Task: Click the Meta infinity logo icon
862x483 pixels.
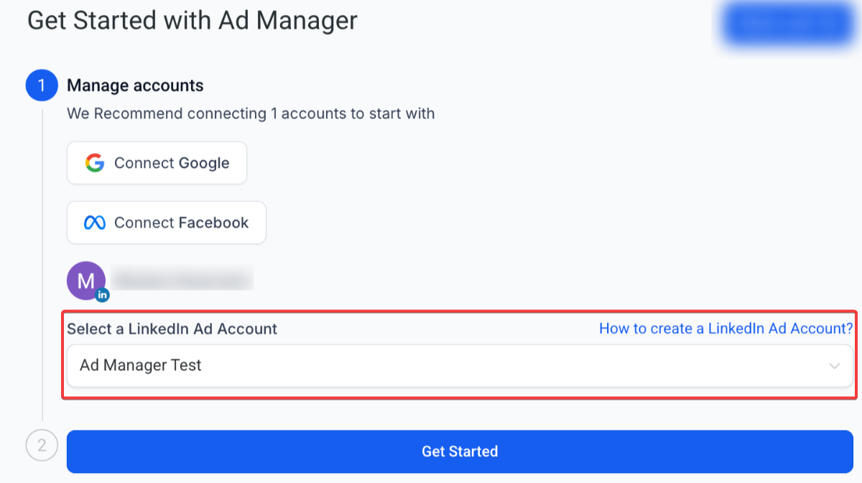Action: (x=95, y=222)
